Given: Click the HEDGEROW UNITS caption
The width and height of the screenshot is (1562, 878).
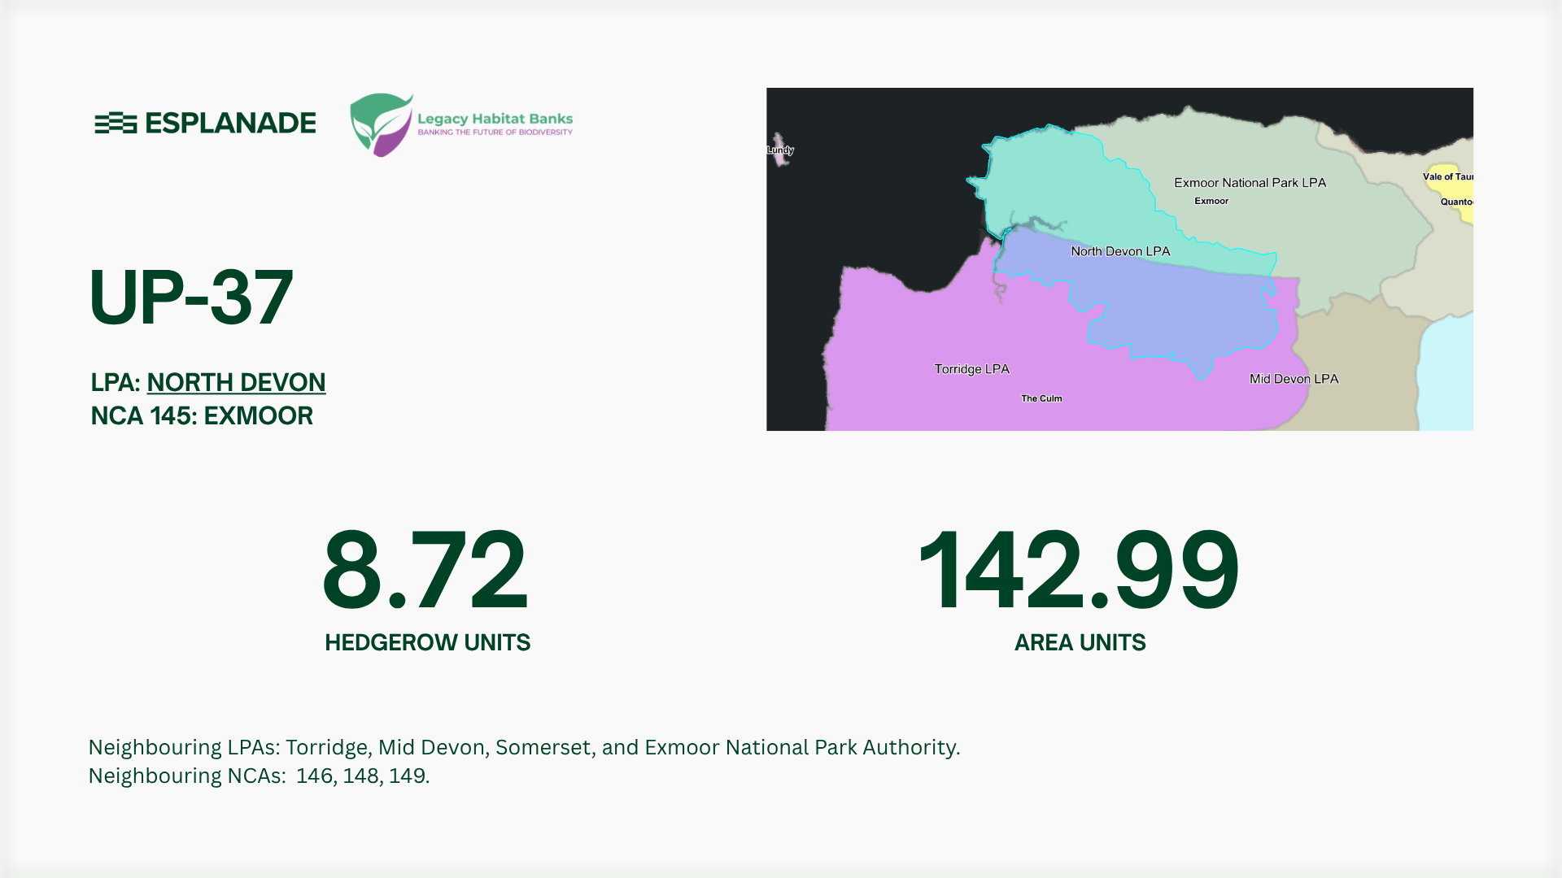Looking at the screenshot, I should coord(427,643).
